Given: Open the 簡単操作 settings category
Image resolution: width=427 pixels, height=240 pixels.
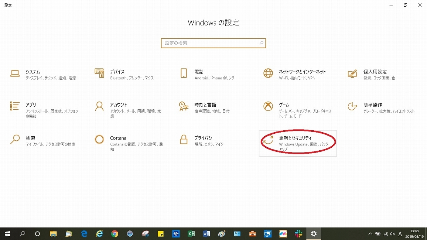Looking at the screenshot, I should click(x=381, y=108).
